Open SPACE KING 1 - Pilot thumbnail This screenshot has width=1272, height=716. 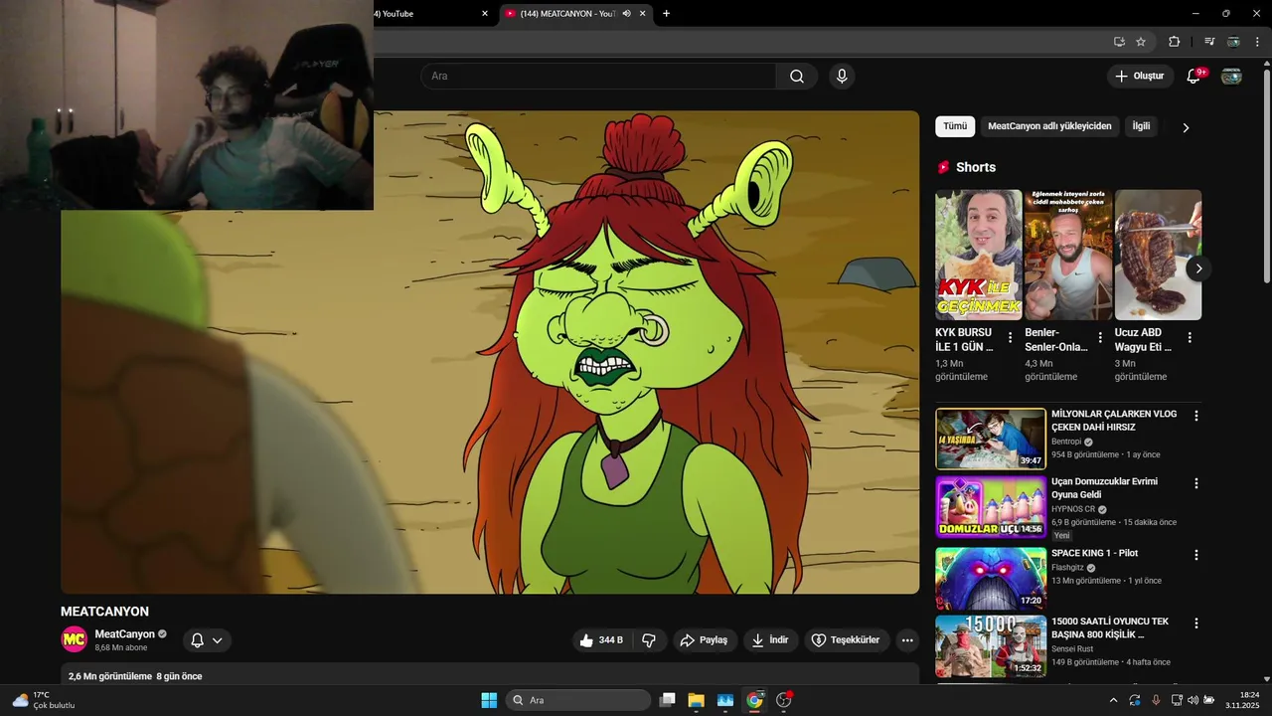[991, 579]
